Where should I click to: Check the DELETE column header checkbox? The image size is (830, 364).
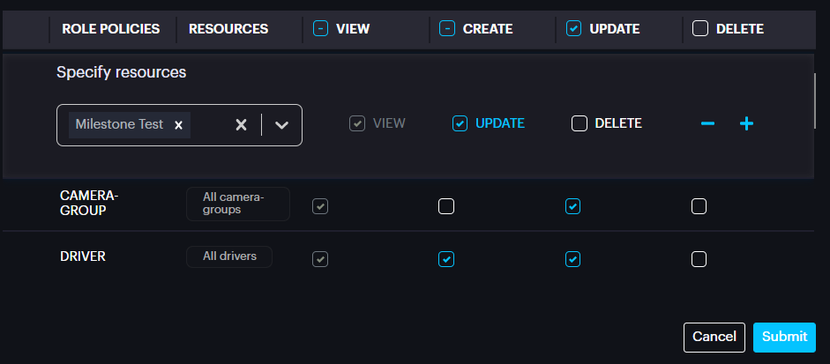coord(700,29)
